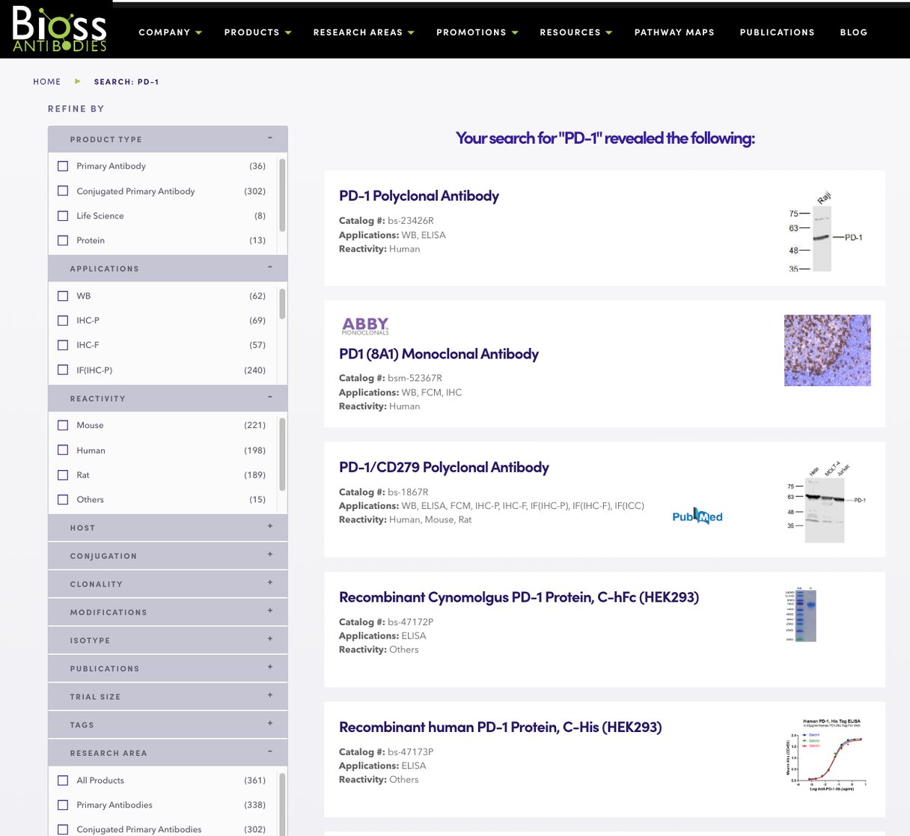Collapse the Reactivity filter section
910x836 pixels.
[168, 398]
